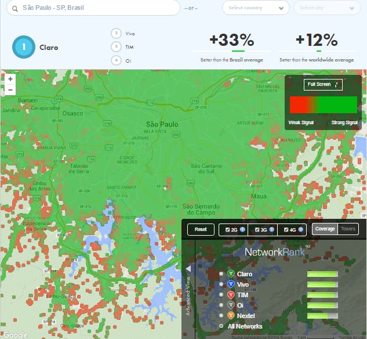This screenshot has width=367, height=339.
Task: Open the Select city dropdown
Action: pos(327,8)
